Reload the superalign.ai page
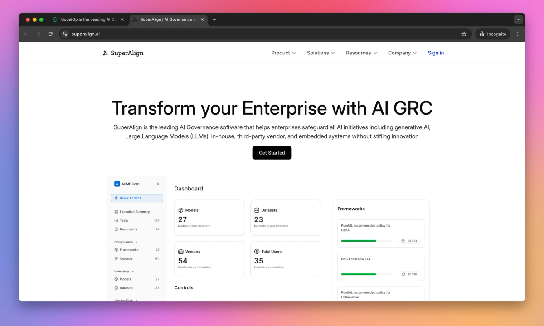The width and height of the screenshot is (544, 326). [x=50, y=34]
